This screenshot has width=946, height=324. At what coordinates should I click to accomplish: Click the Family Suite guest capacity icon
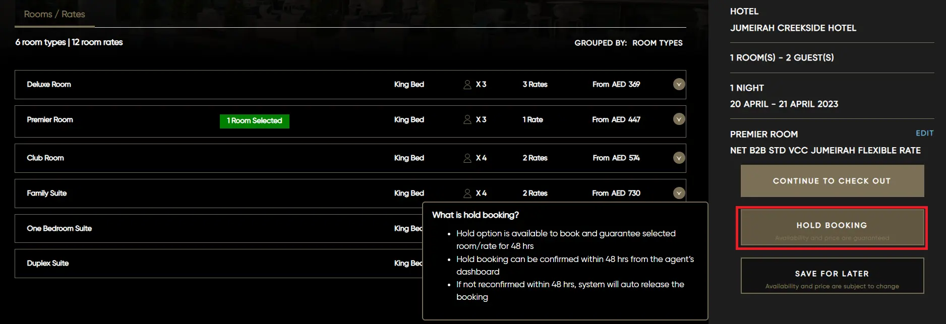coord(467,193)
